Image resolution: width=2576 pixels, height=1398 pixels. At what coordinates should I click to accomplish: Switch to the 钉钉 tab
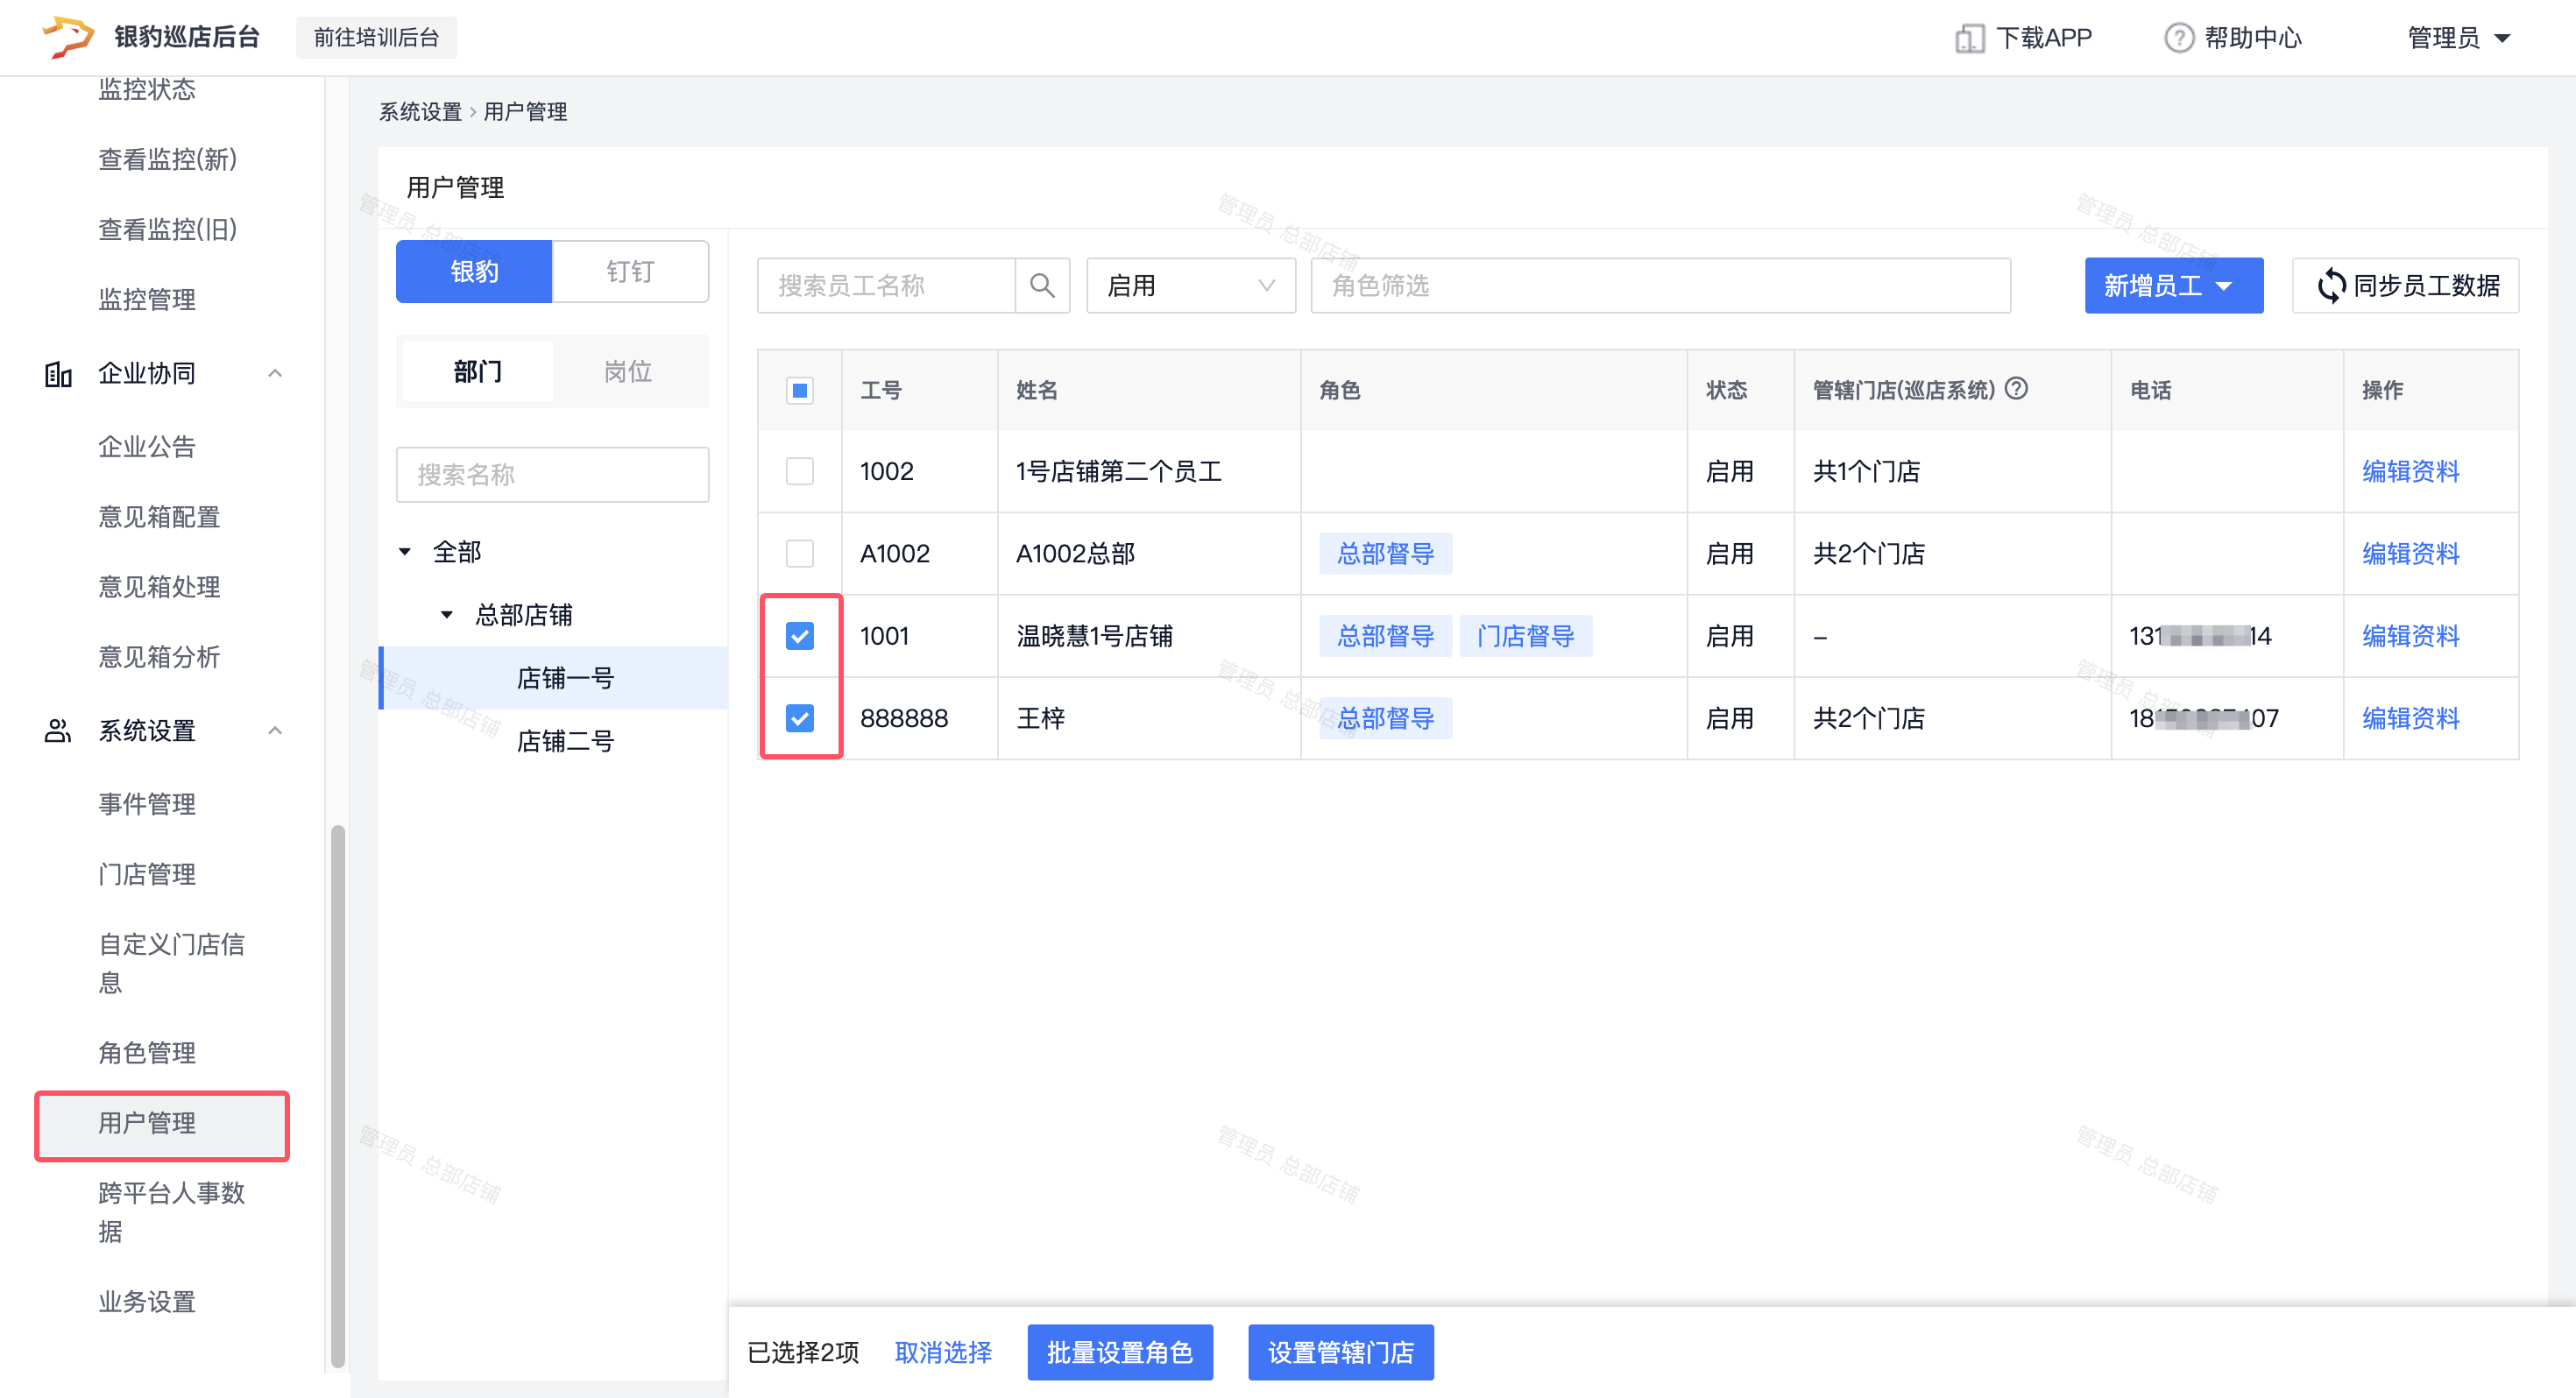630,272
